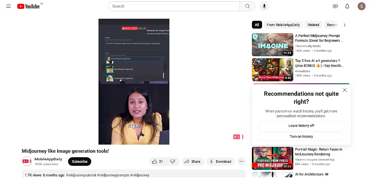Click '1.7K views 6 months ago' text

(x=44, y=175)
